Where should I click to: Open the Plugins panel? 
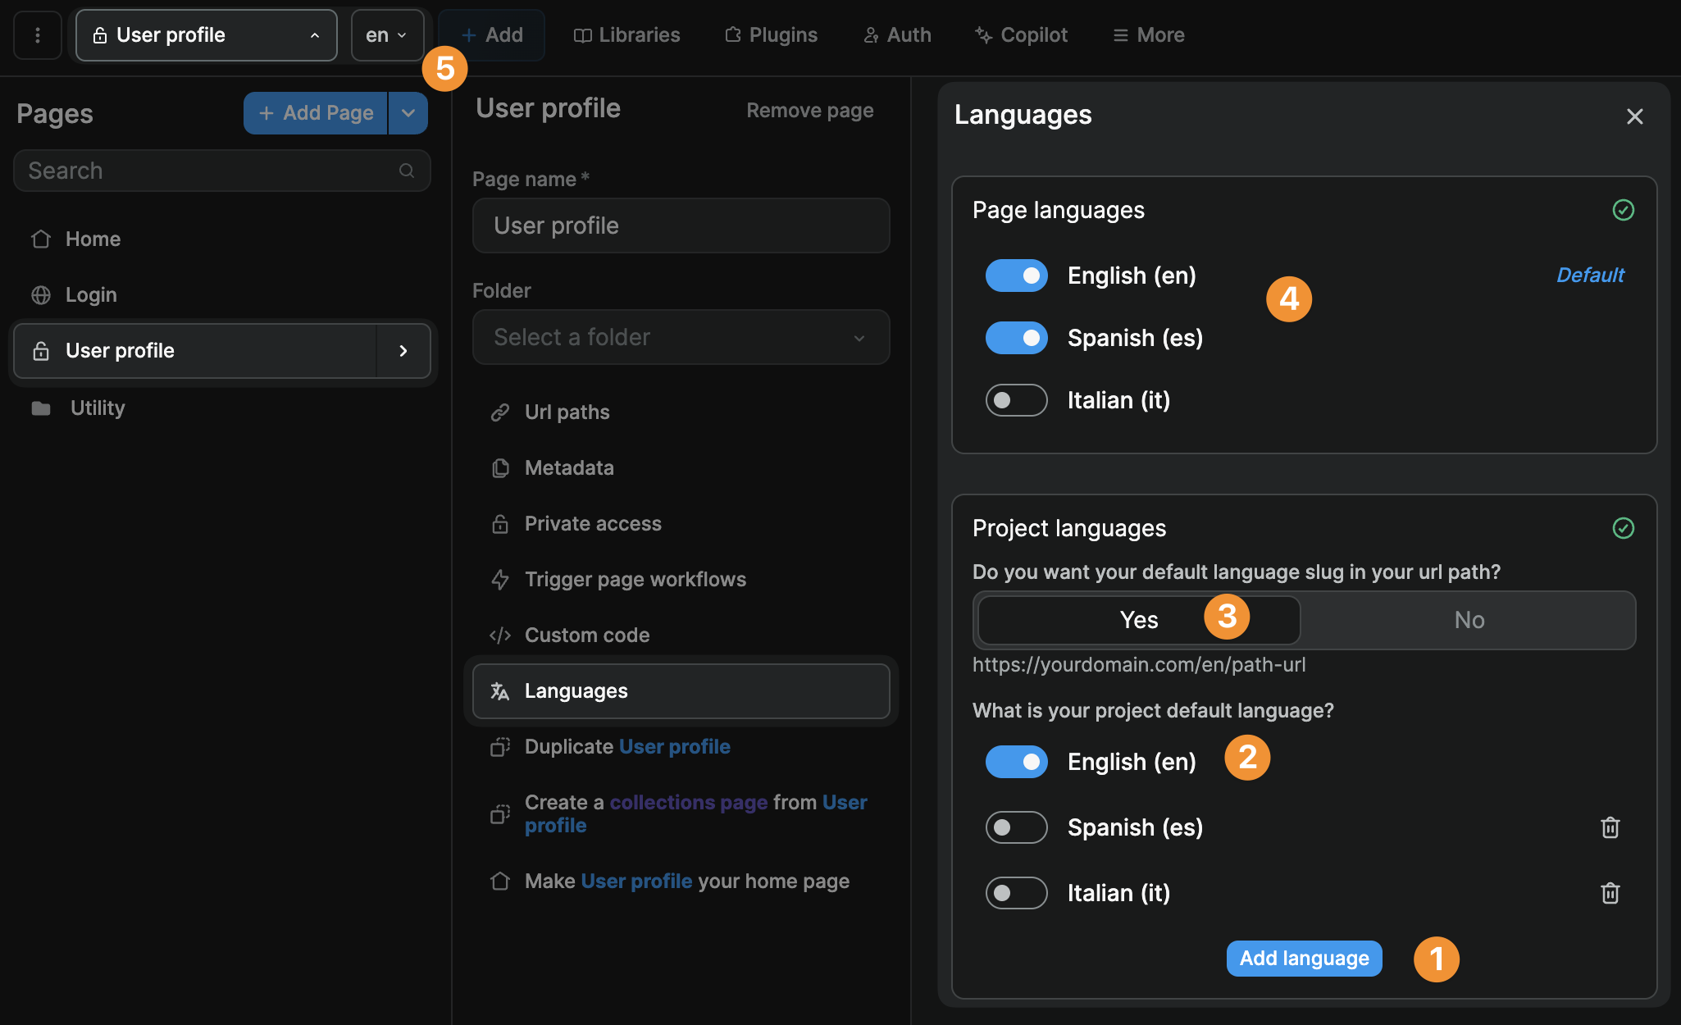771,34
